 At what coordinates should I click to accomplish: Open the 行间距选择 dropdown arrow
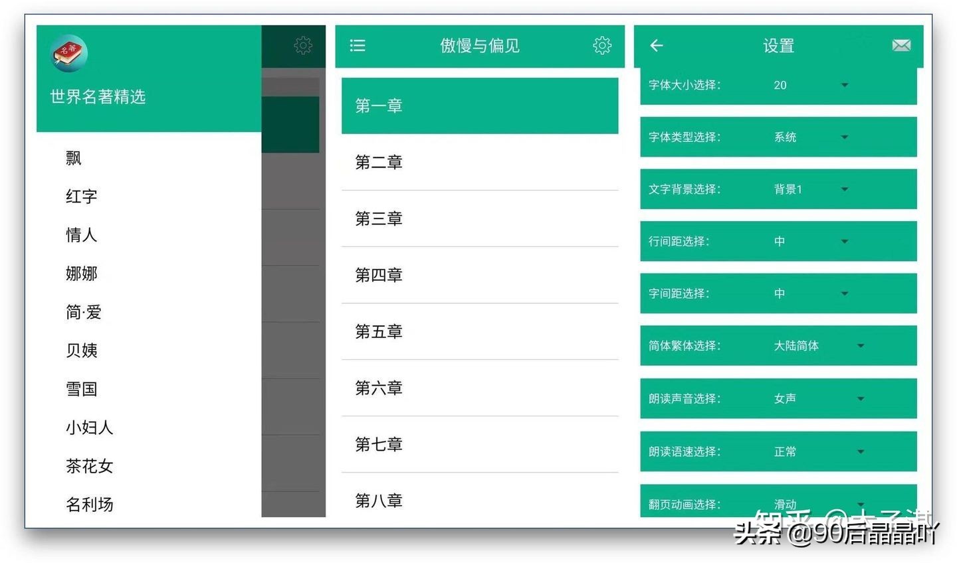coord(844,241)
